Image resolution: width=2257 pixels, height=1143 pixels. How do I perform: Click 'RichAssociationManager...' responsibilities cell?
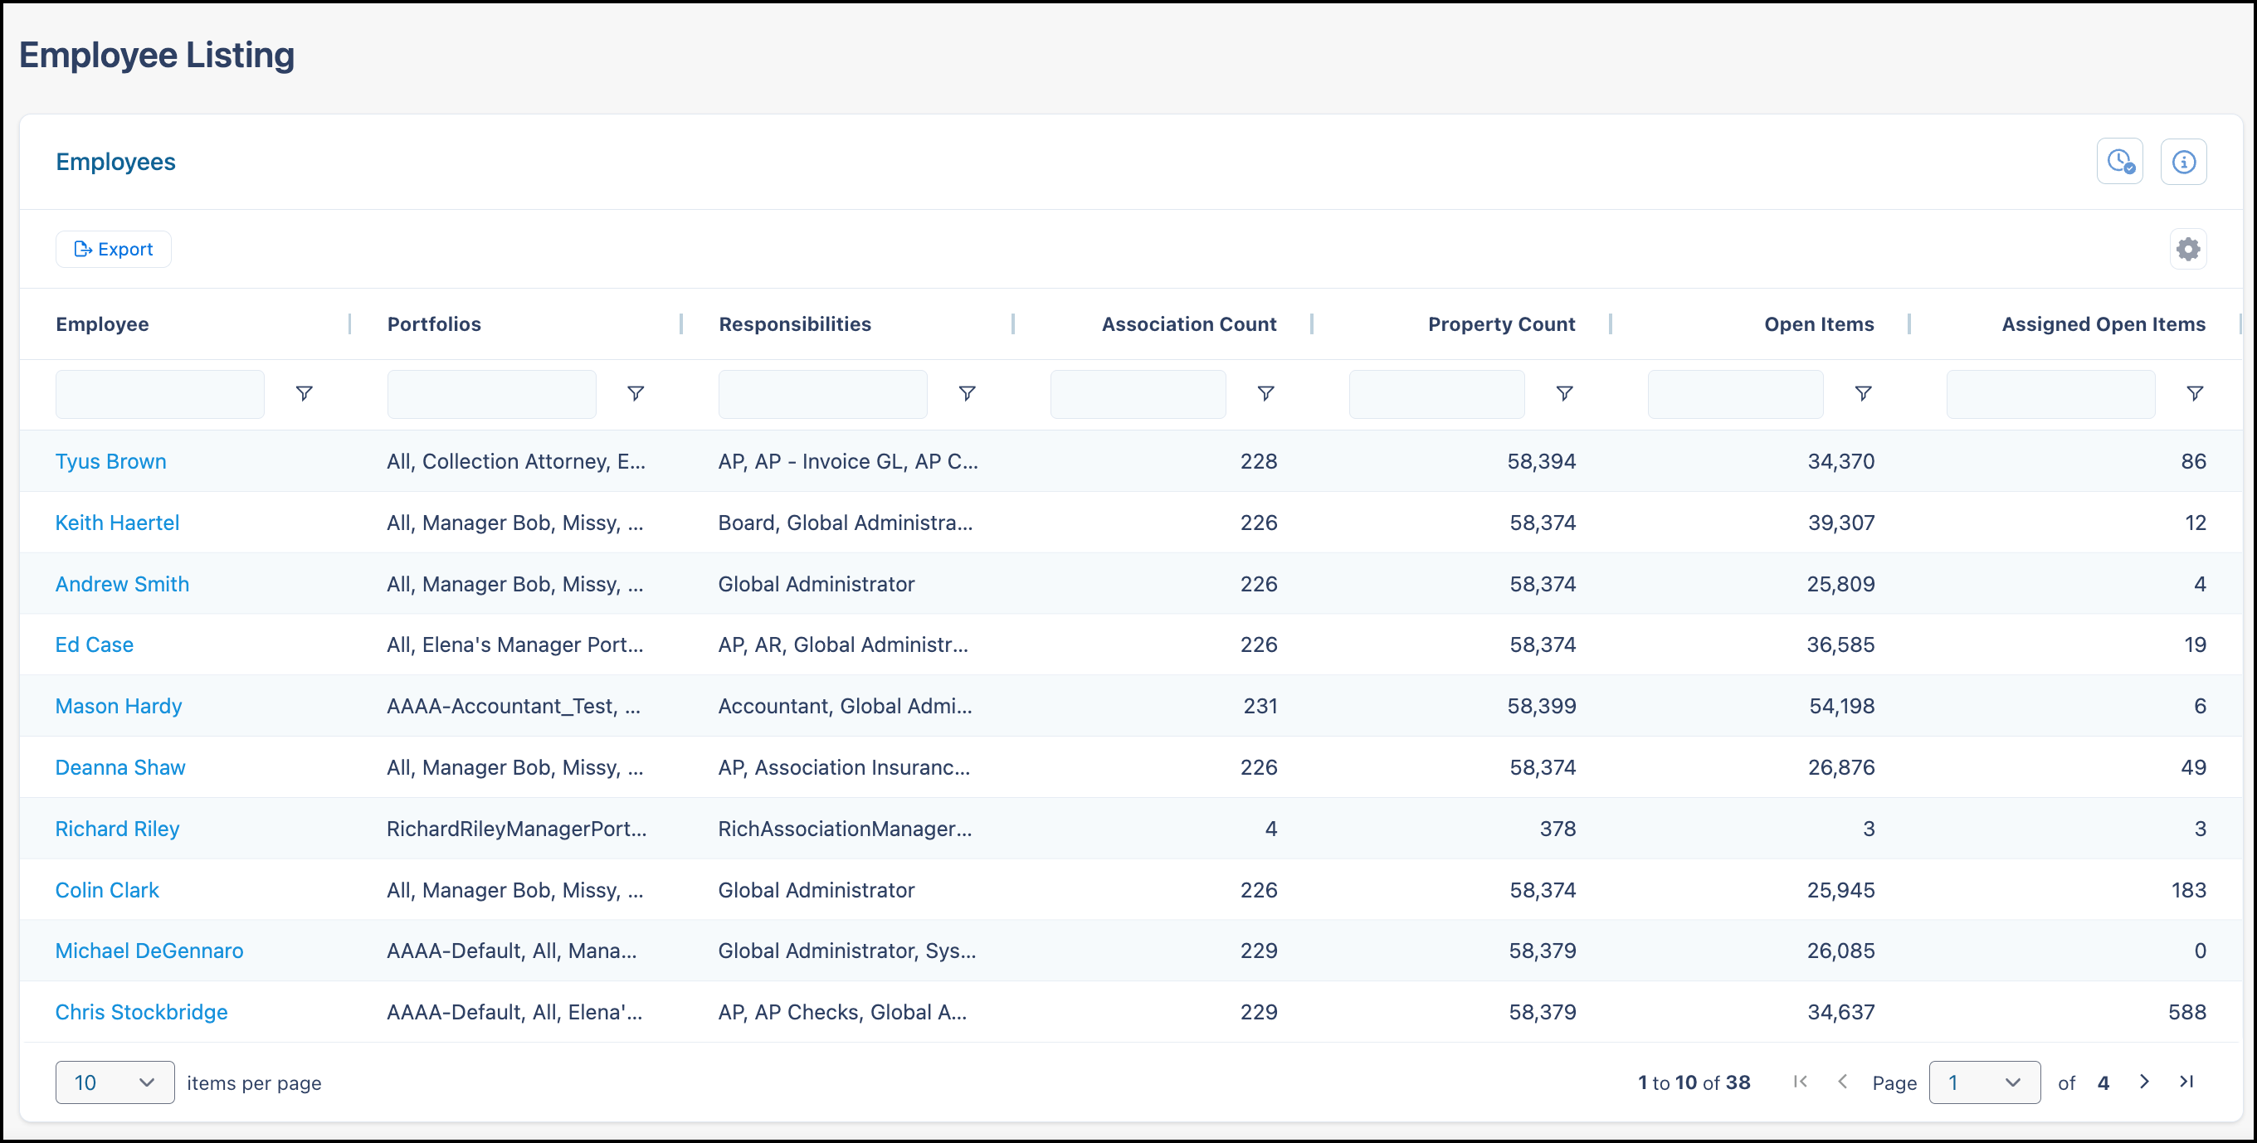845,829
